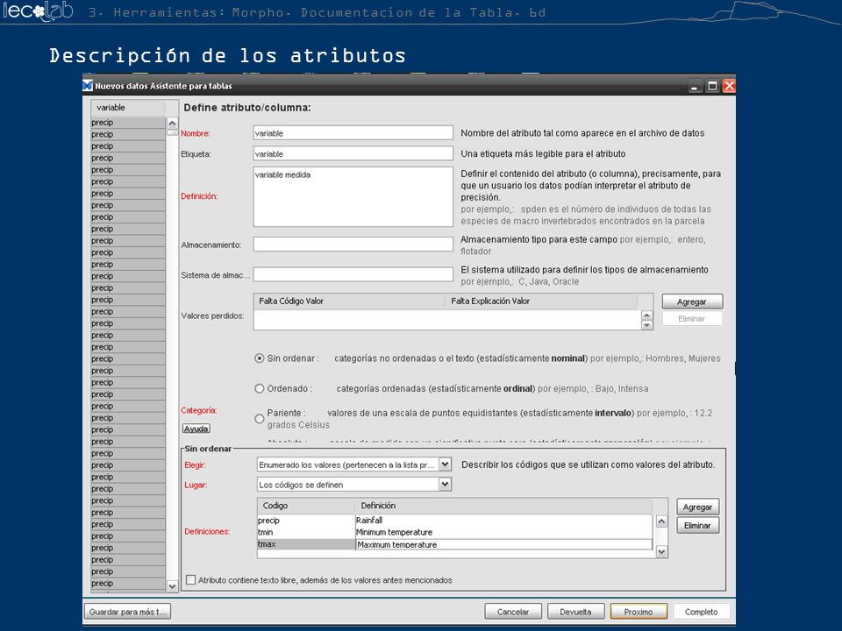
Task: Click 'Falta Explicación Valor' column header
Action: coord(541,301)
